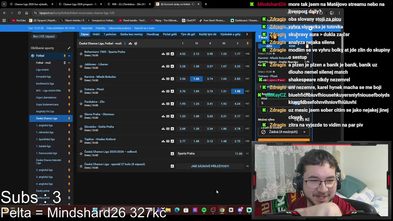Select Sparta Praha 11.00 odds for league winner
This screenshot has height=221, width=393.
point(210,153)
